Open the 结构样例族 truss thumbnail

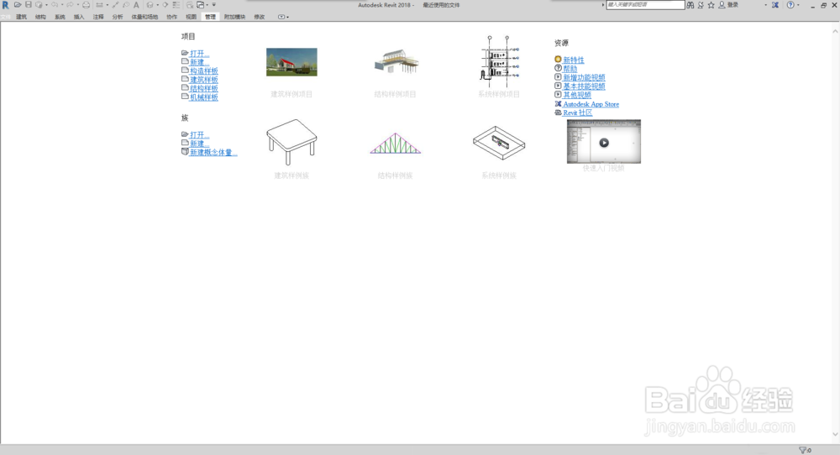396,144
